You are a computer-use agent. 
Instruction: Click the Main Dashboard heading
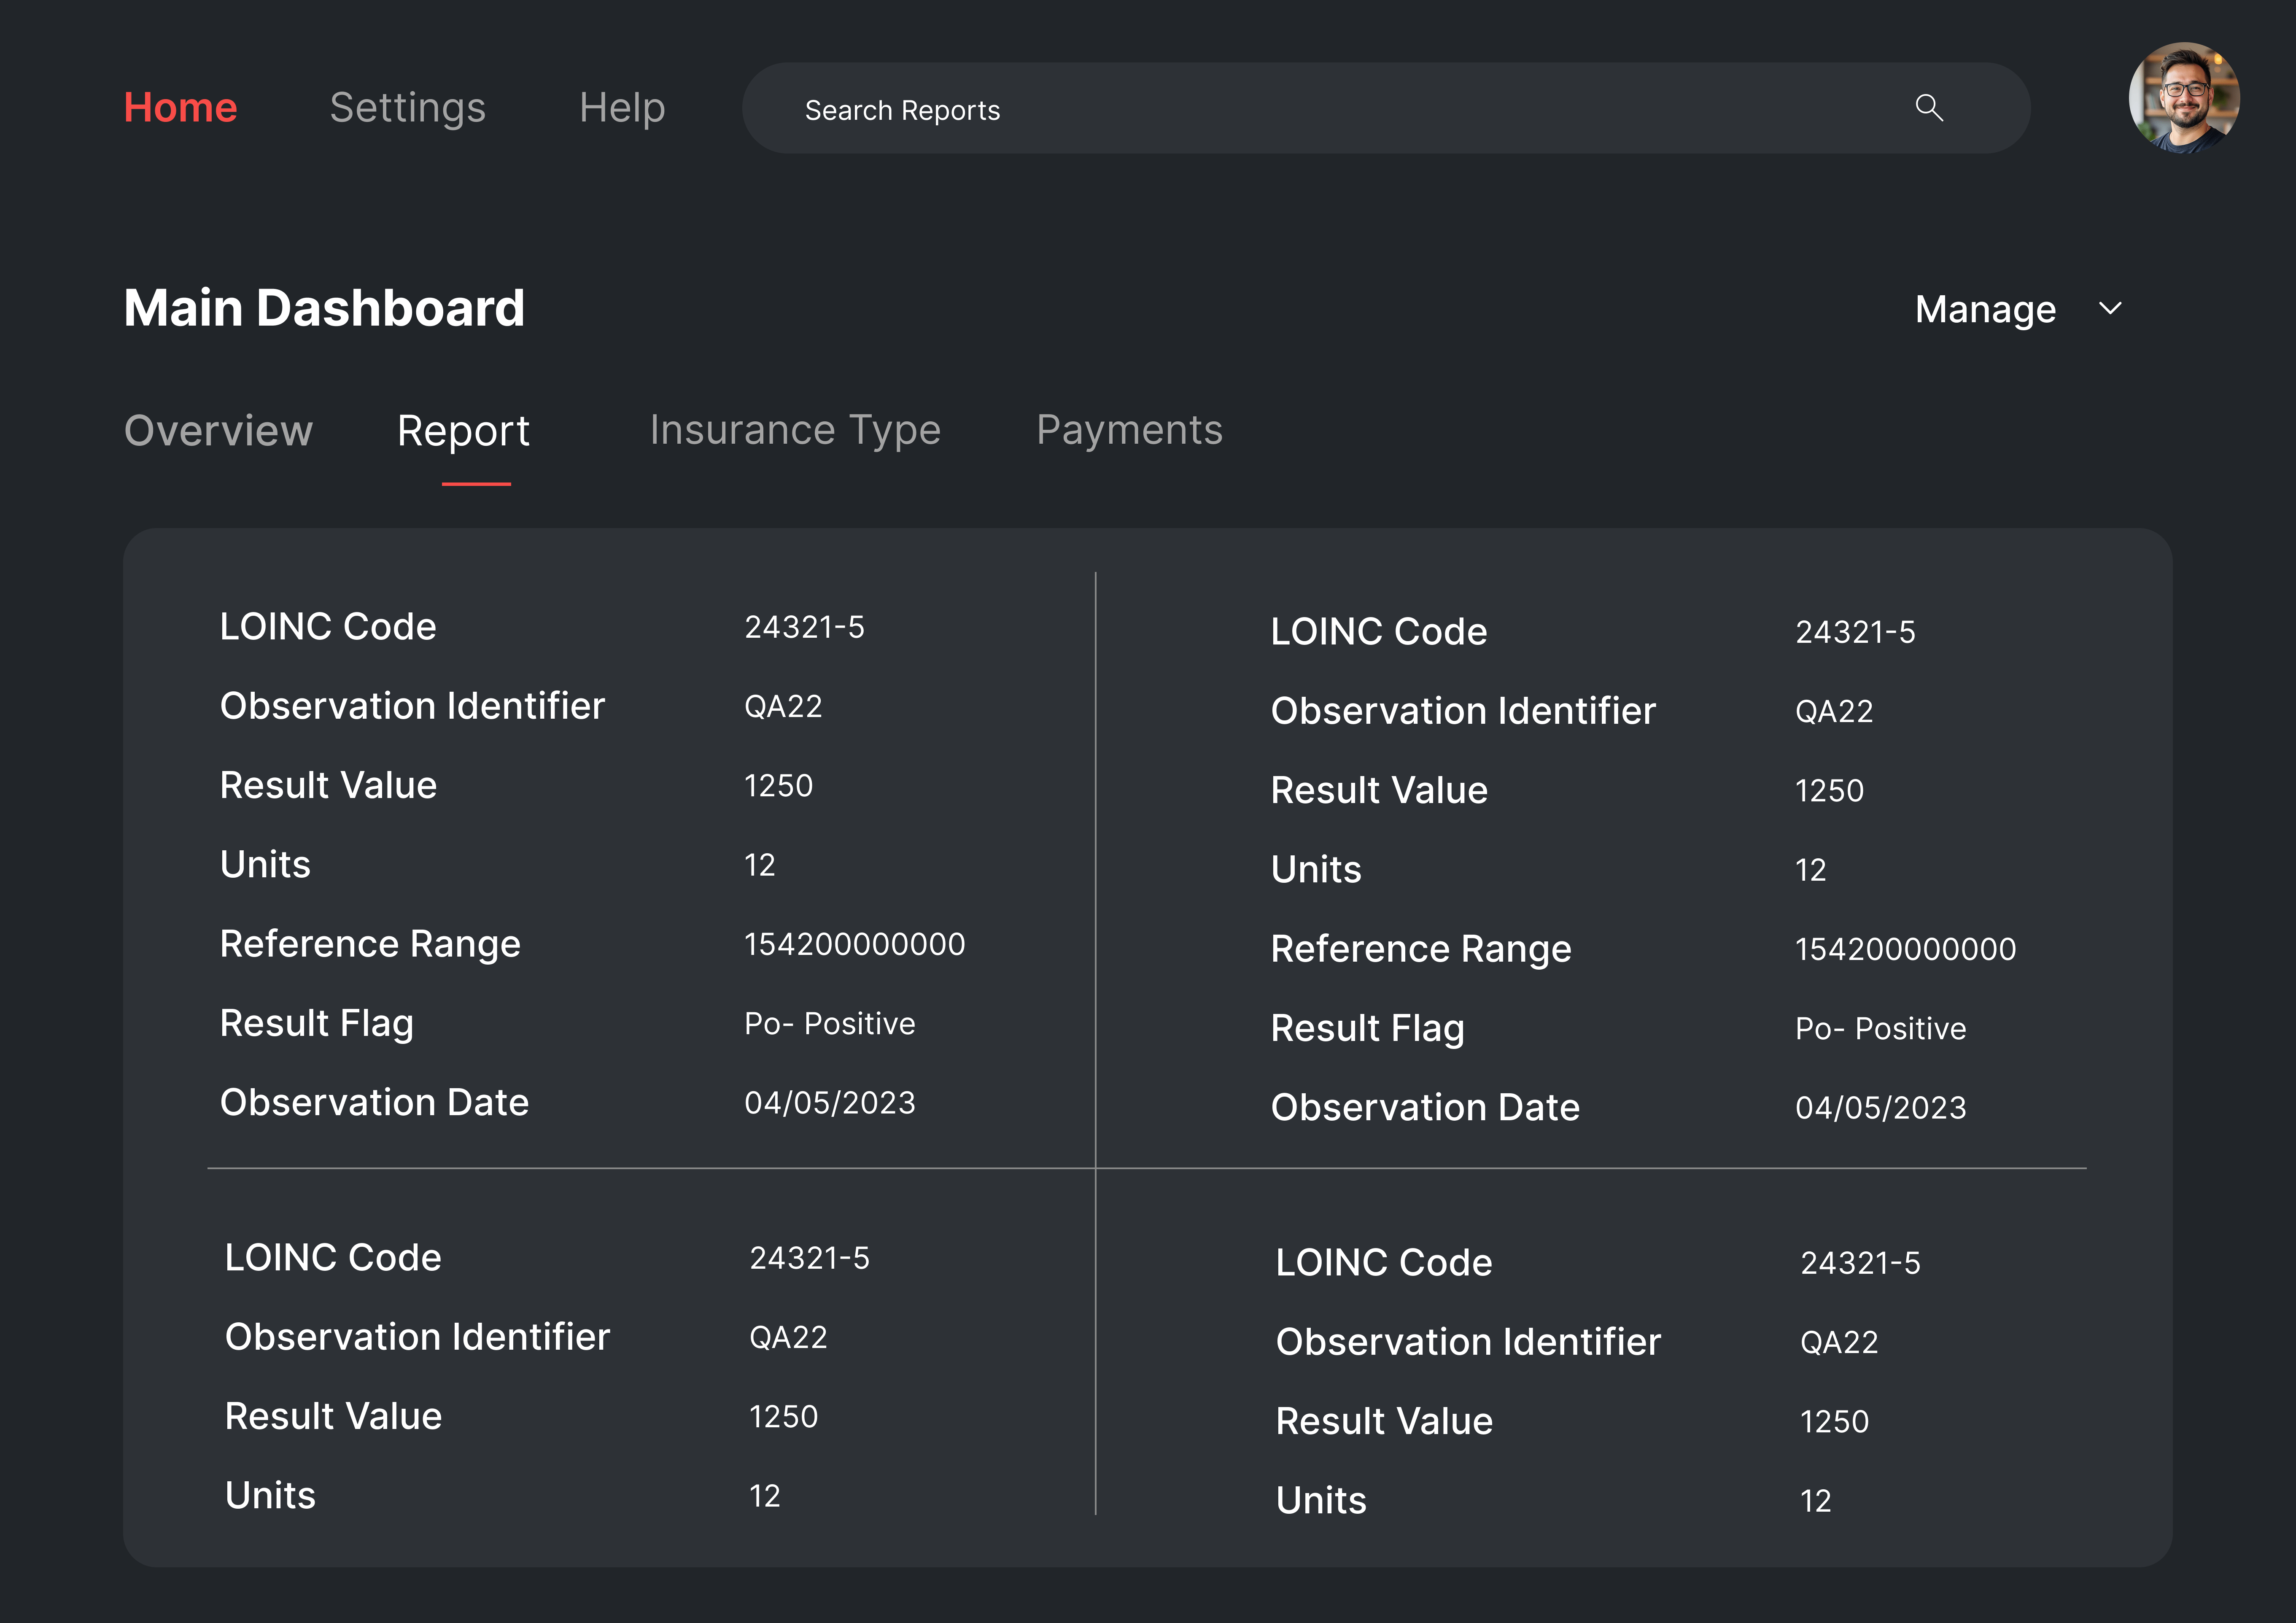click(324, 308)
